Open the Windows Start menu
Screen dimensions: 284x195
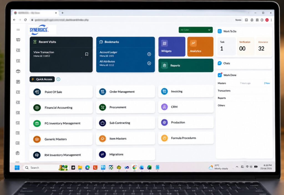(x=17, y=168)
